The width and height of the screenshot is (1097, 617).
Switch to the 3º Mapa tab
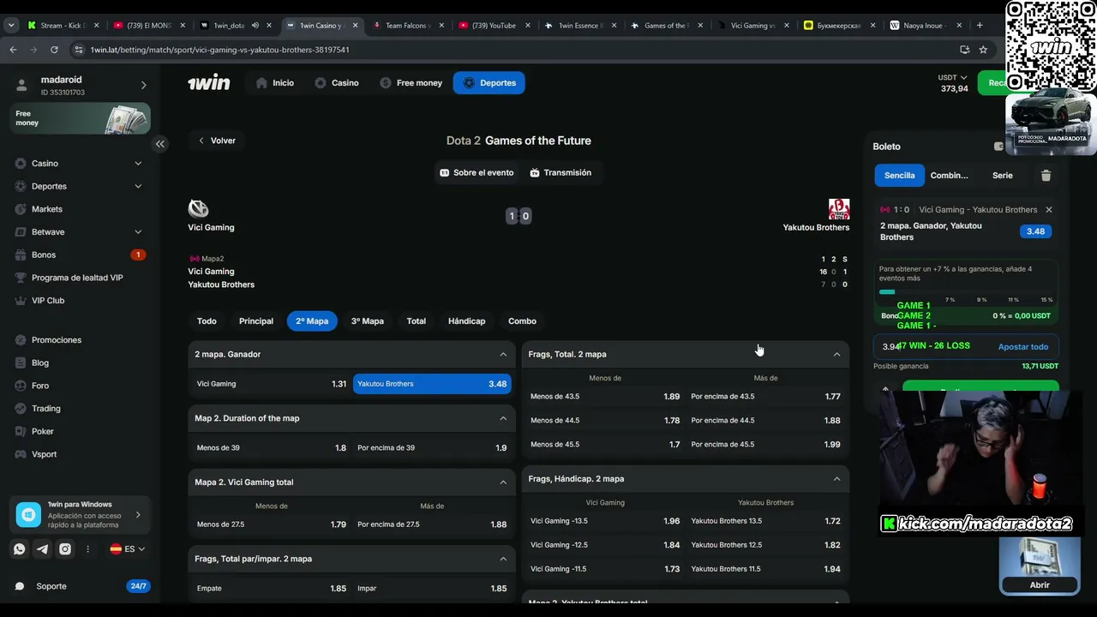point(368,321)
